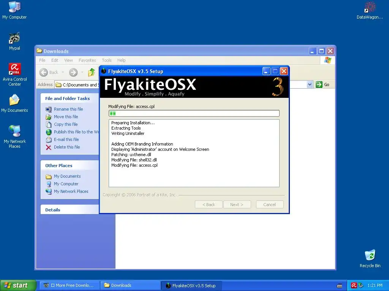The height and width of the screenshot is (291, 389).
Task: Click log line Modifying File: shell32.dll
Action: 134,160
